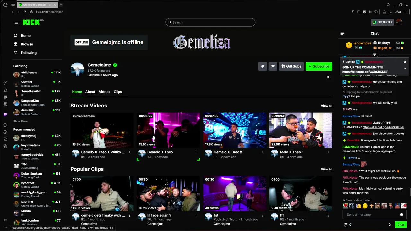Click the green Subscribe button
The width and height of the screenshot is (411, 231).
pyautogui.click(x=319, y=66)
